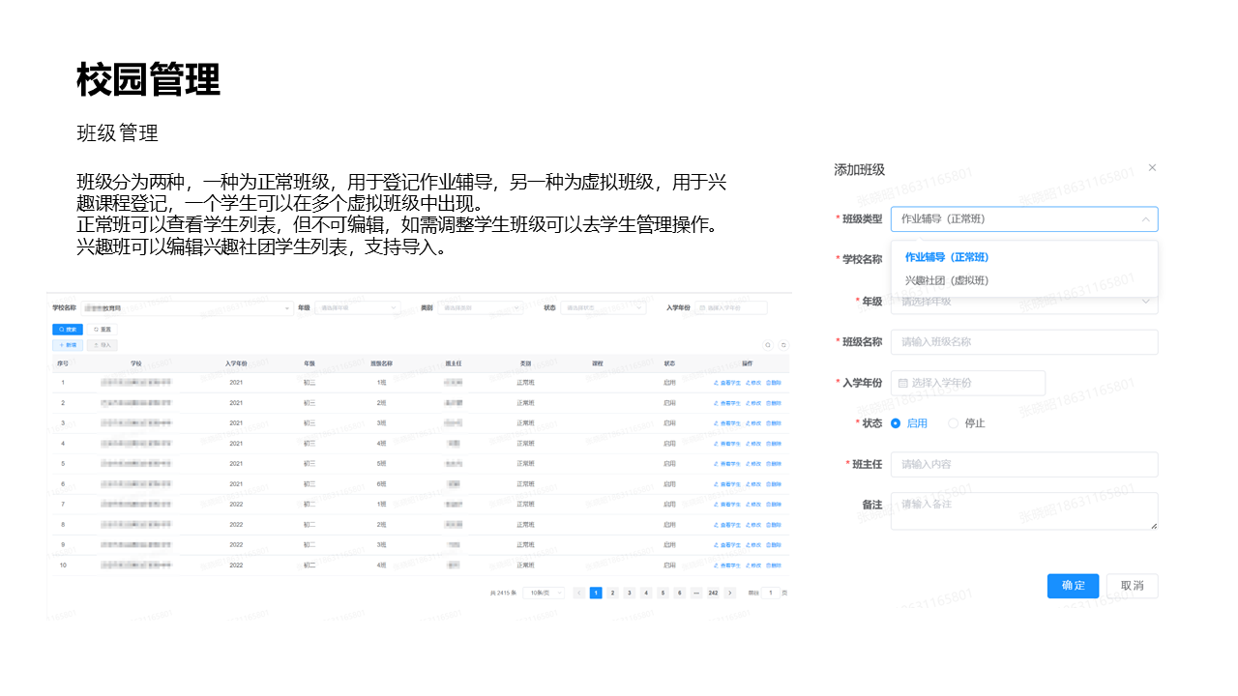Click the 入学年份 column header
This screenshot has height=696, width=1238.
click(236, 363)
